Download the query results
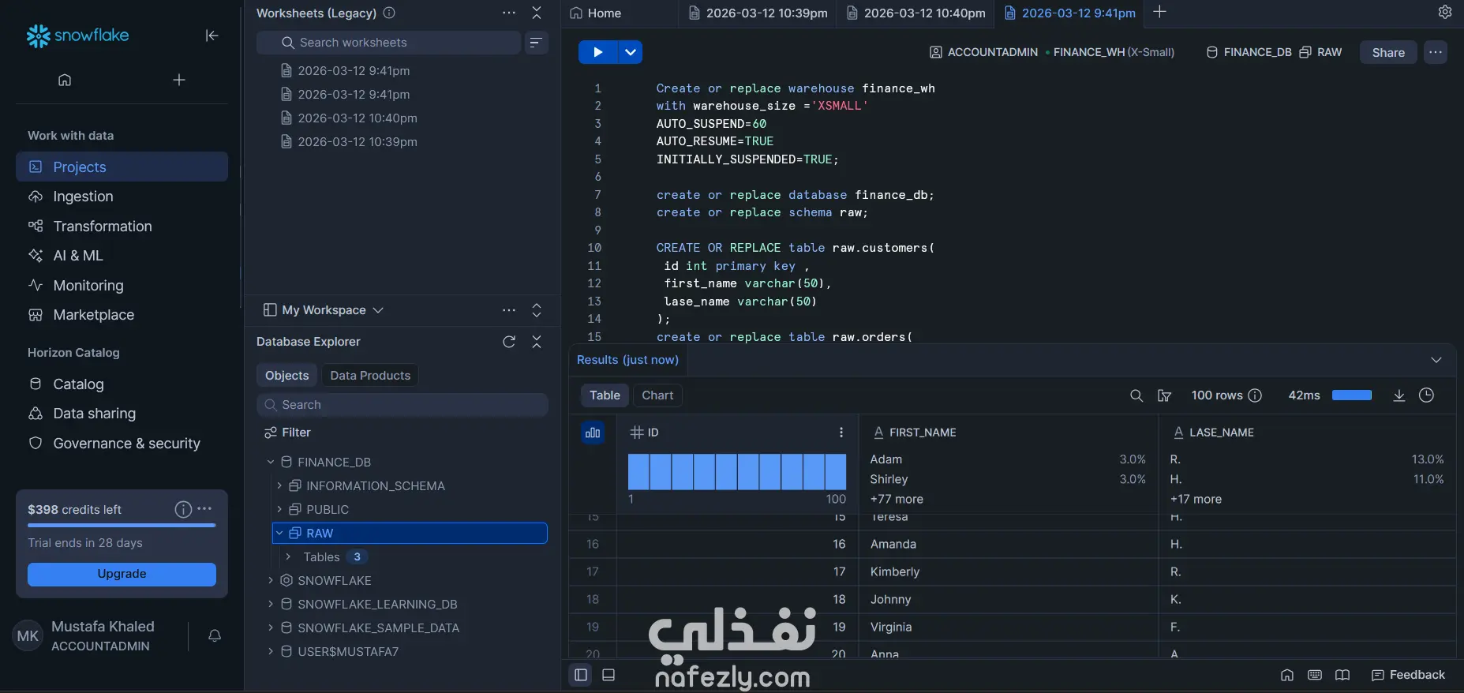Screen dimensions: 1464x693 (x=1399, y=395)
